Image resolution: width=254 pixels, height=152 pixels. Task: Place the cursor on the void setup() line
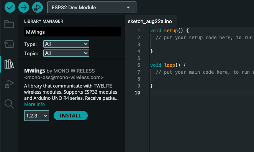pyautogui.click(x=169, y=31)
